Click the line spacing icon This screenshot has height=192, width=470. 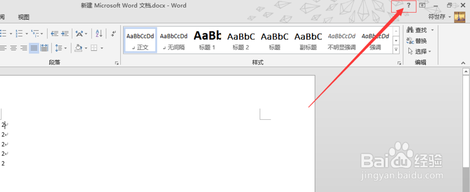pos(59,48)
